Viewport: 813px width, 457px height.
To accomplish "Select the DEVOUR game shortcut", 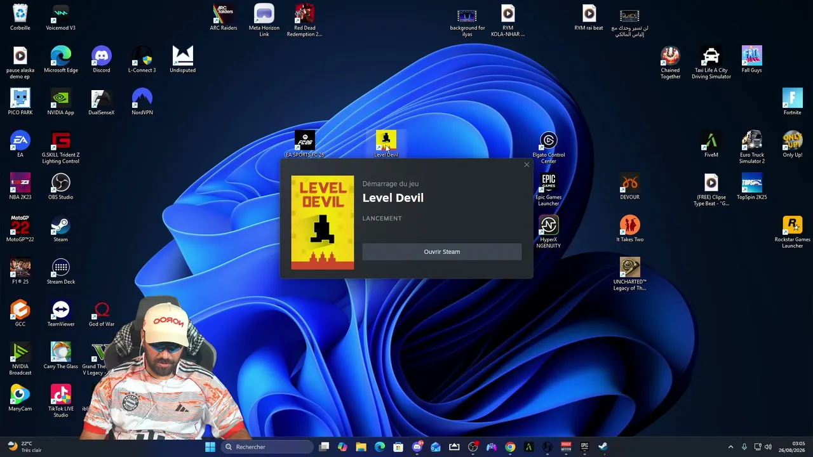I will 630,187.
